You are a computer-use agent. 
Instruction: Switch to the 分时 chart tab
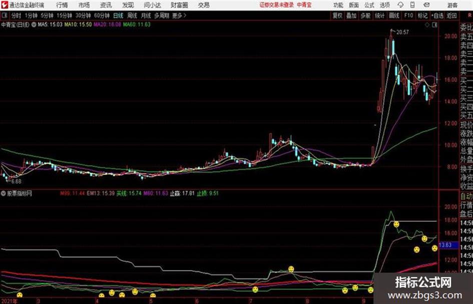pyautogui.click(x=16, y=15)
